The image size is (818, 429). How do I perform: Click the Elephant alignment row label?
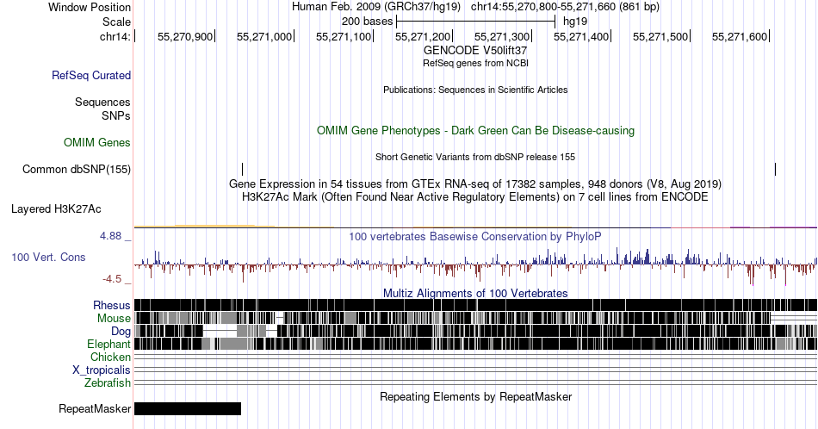point(108,344)
